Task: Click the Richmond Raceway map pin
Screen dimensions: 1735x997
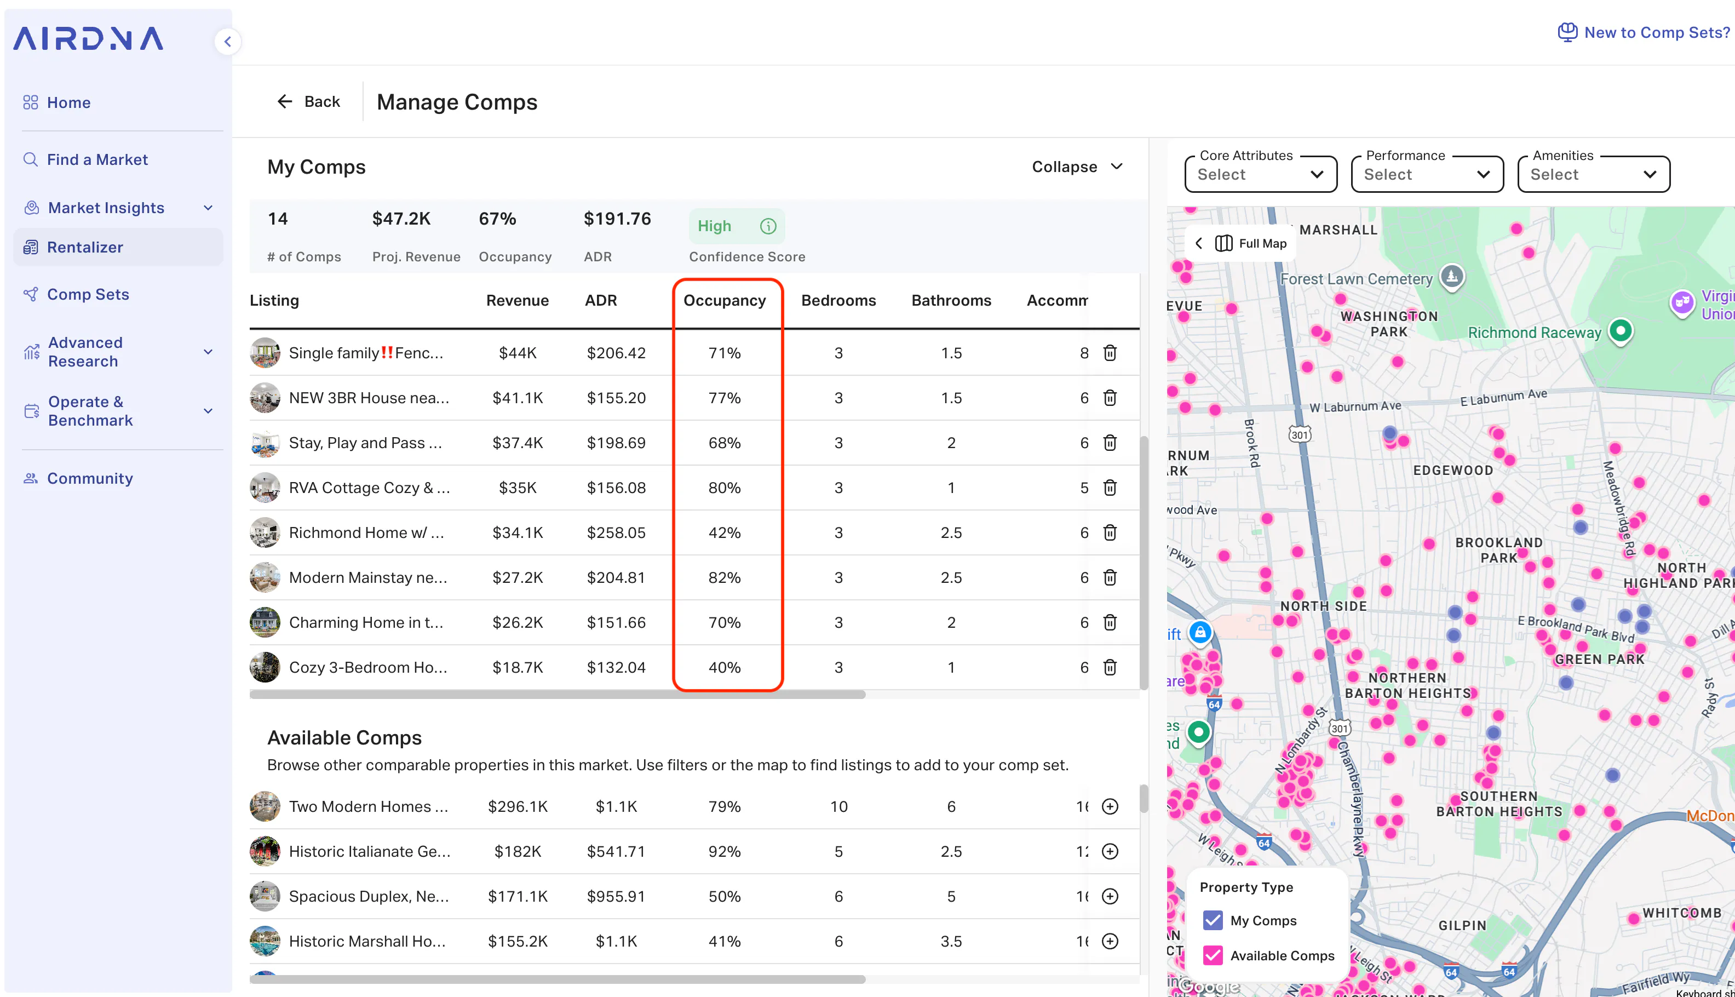Action: click(1620, 331)
